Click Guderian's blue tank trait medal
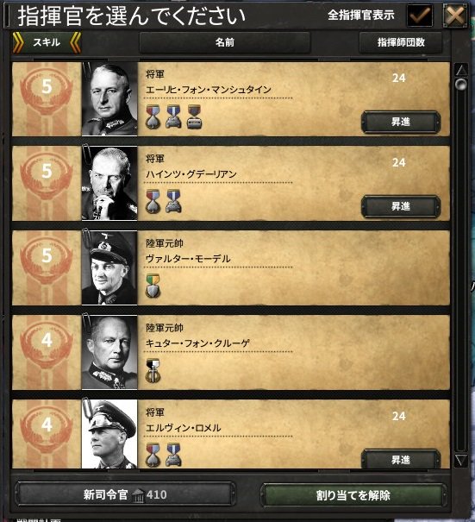This screenshot has height=522, width=475. (173, 201)
